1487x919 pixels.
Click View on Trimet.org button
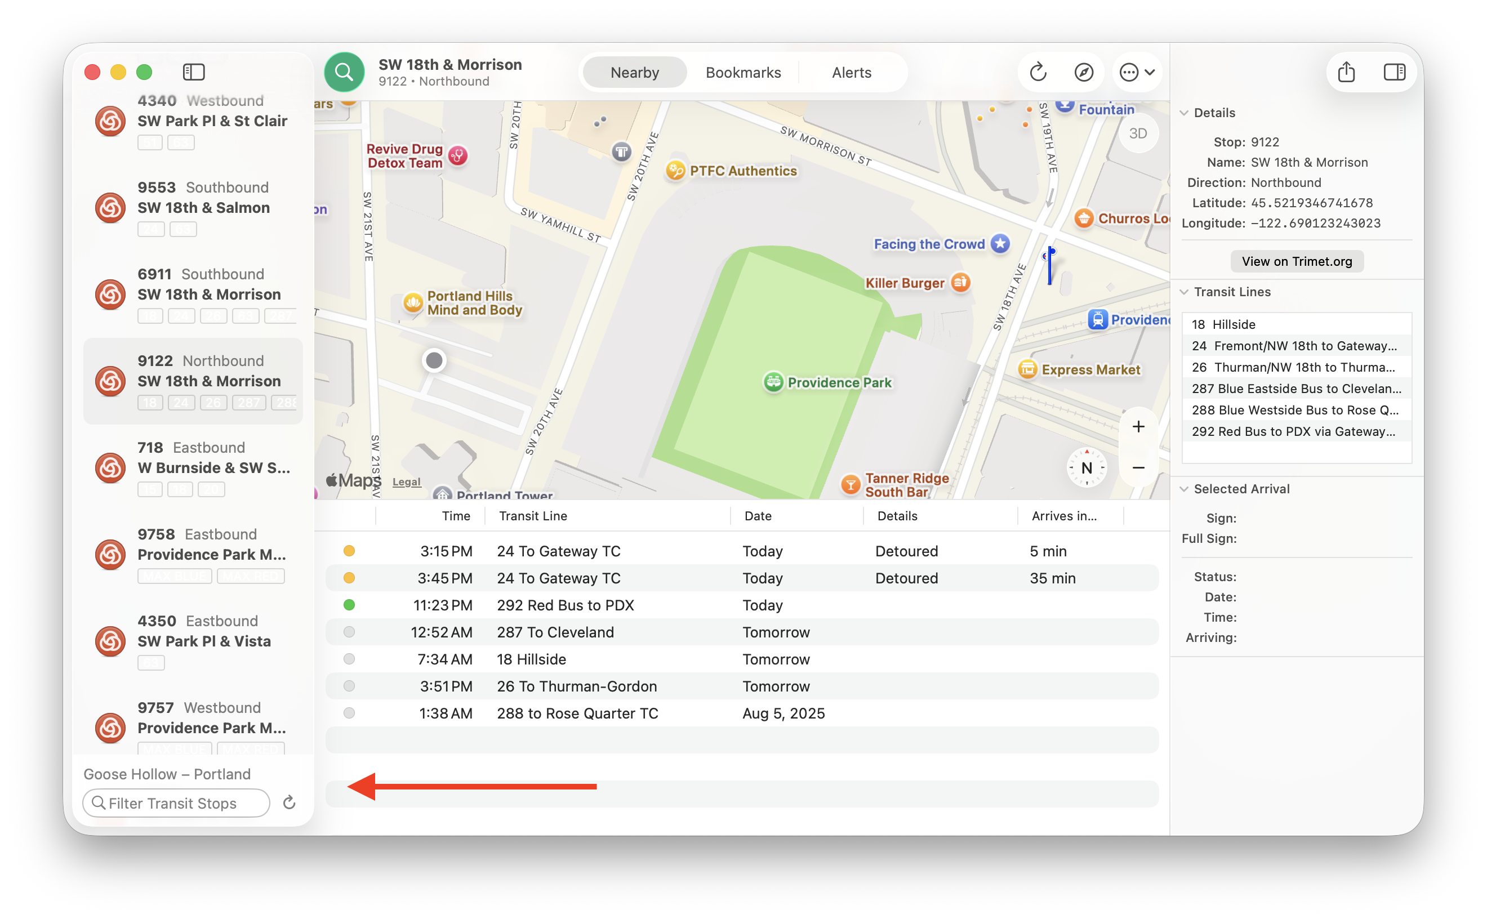(1296, 261)
